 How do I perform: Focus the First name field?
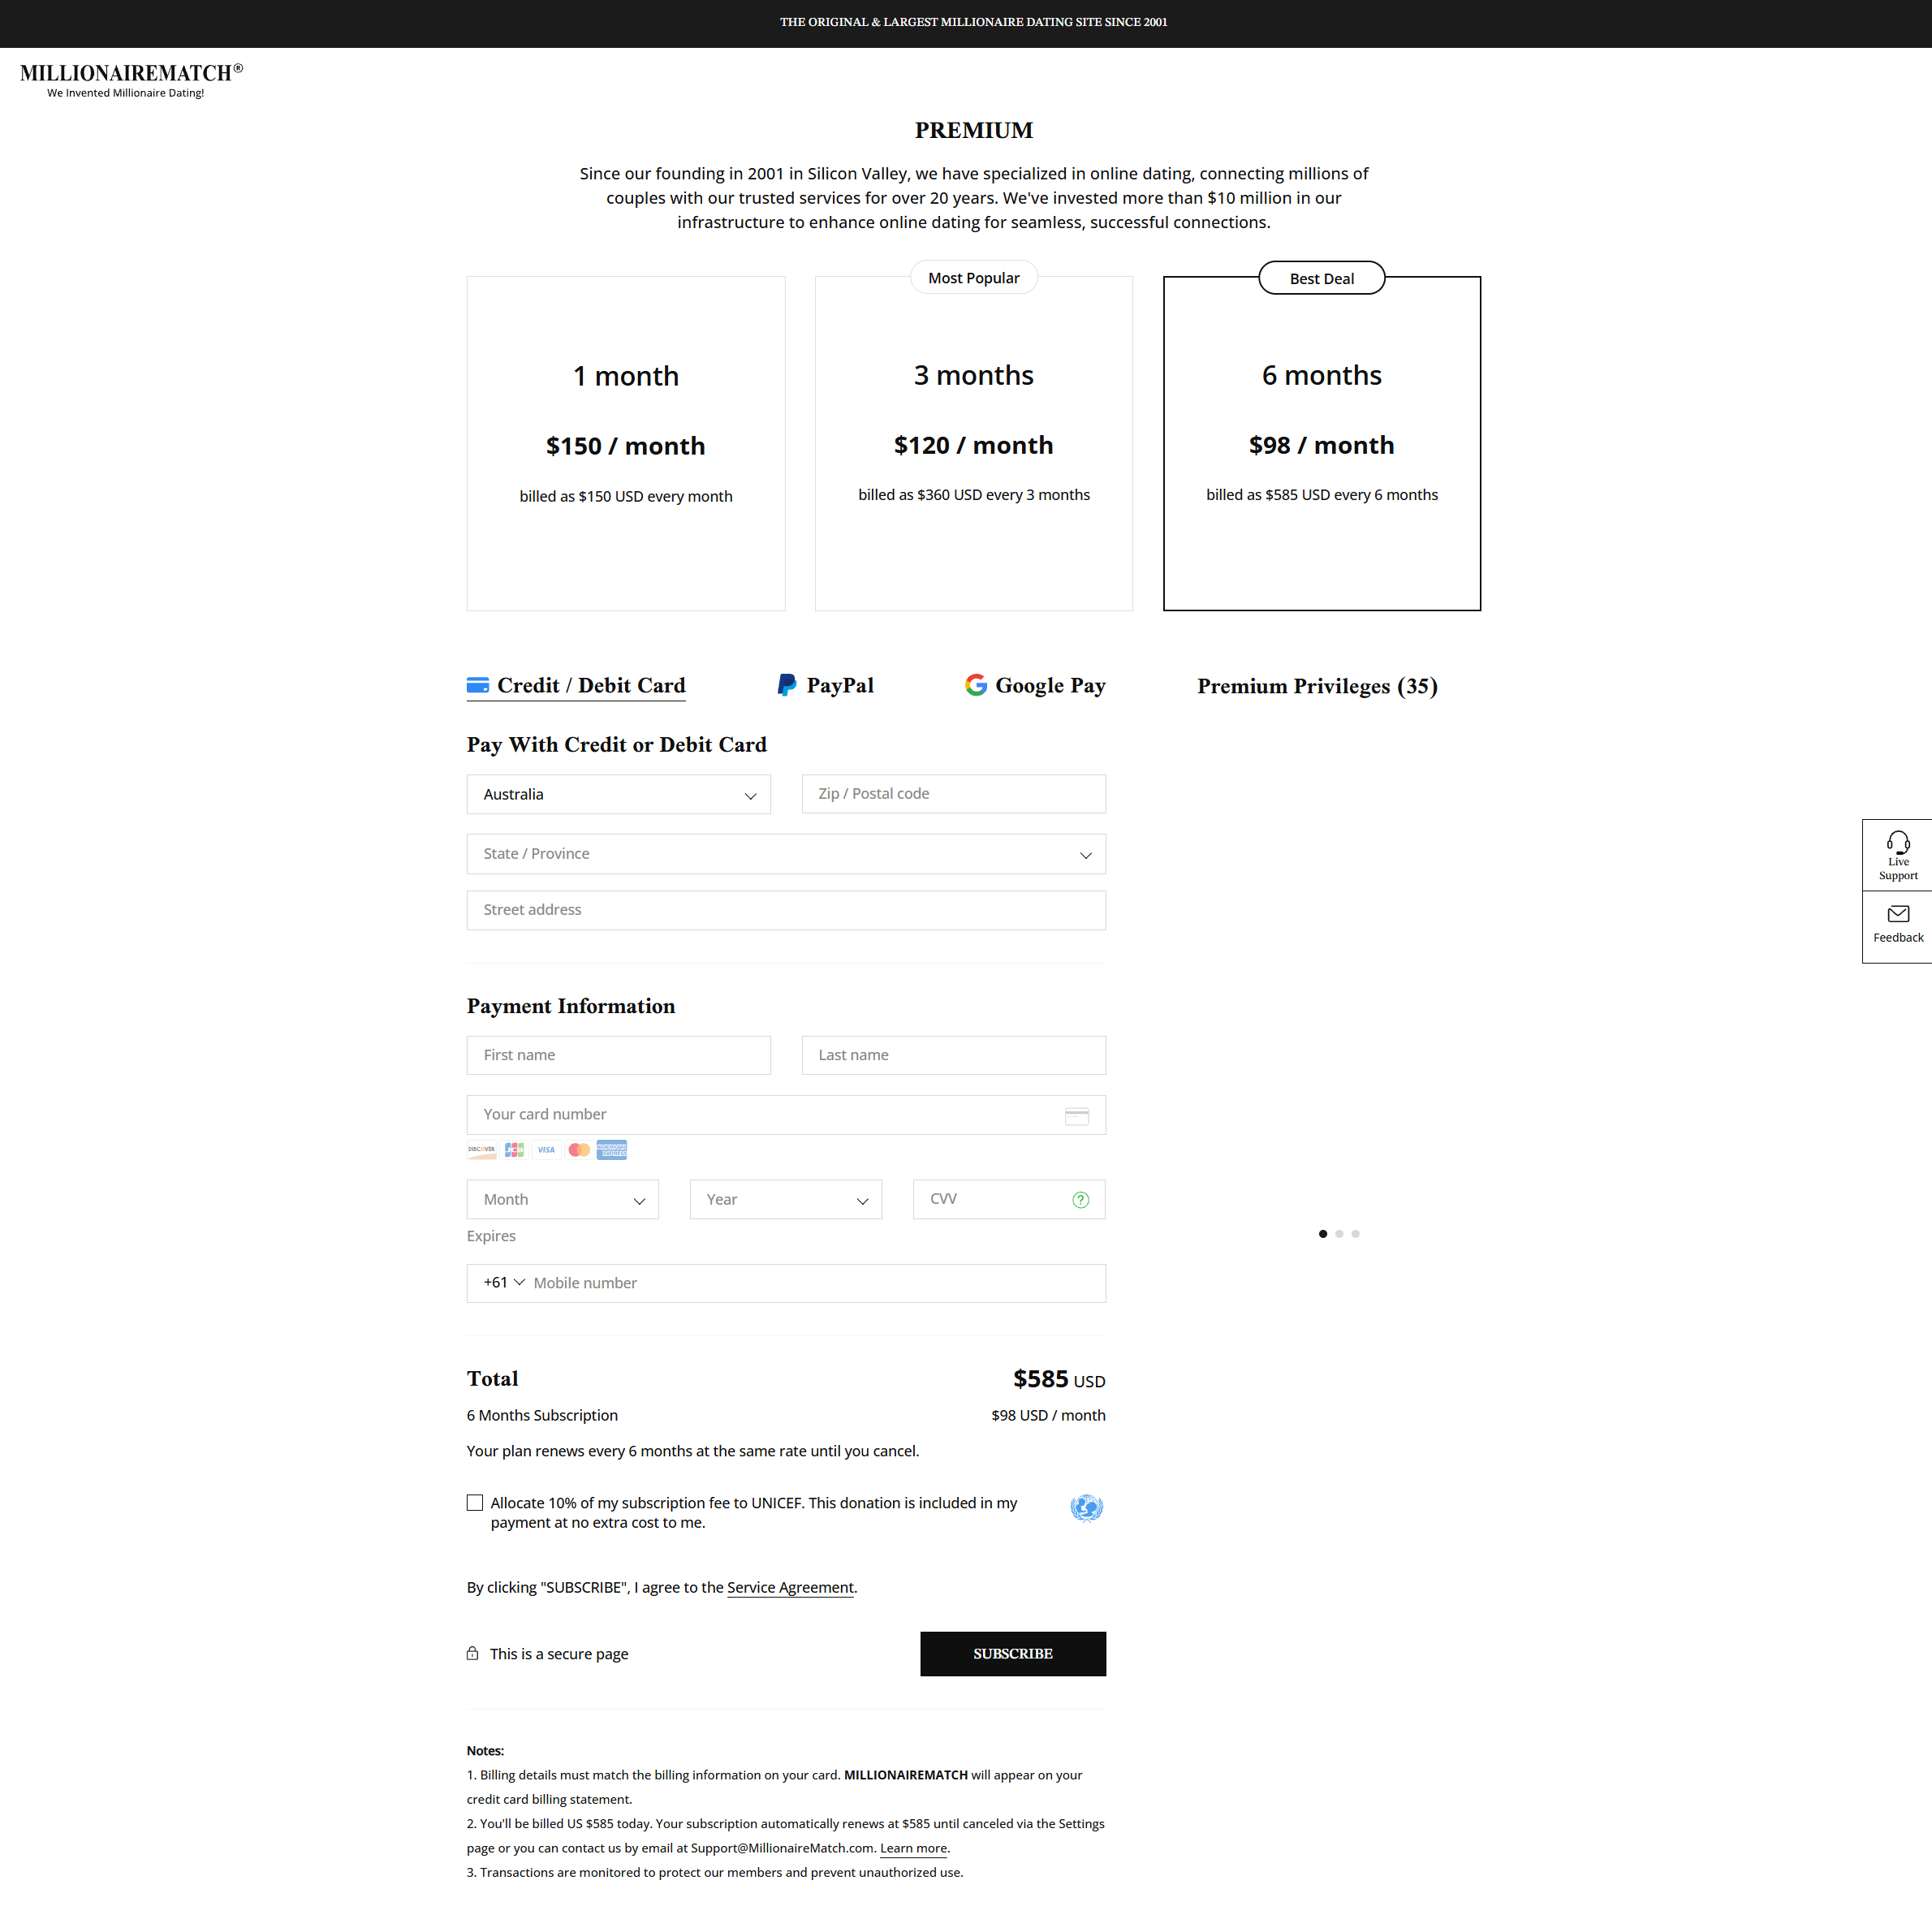tap(618, 1055)
